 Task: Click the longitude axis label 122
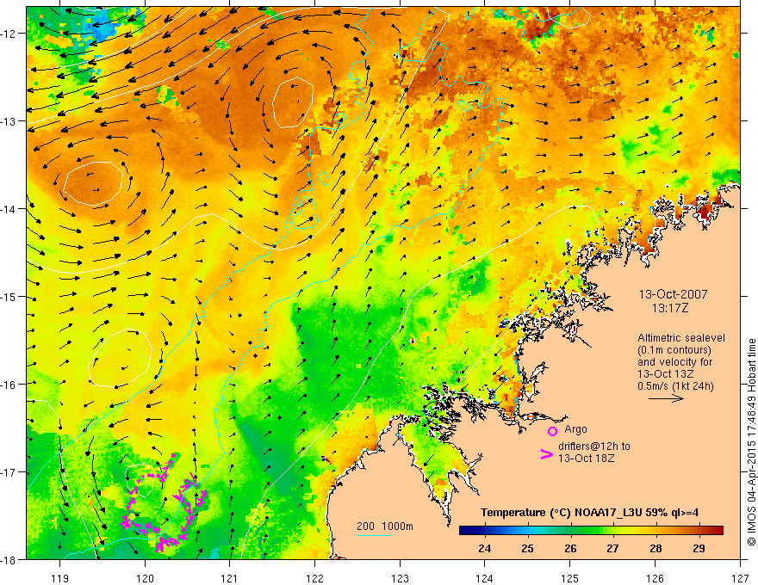point(314,578)
